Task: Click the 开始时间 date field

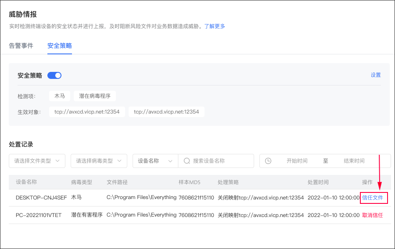Action: tap(297, 161)
